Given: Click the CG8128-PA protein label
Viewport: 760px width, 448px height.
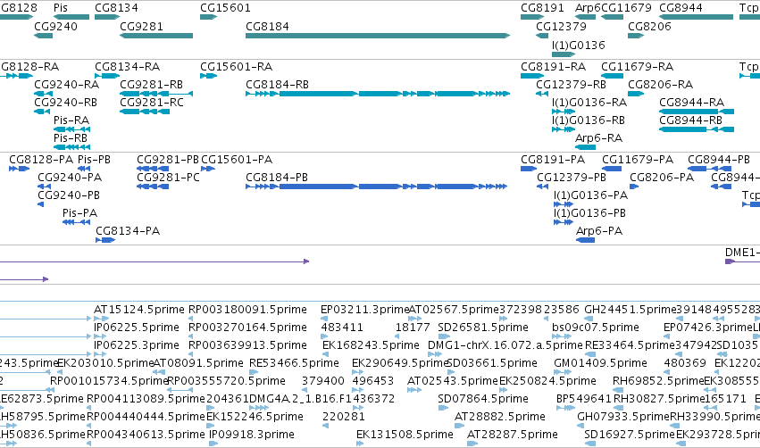Looking at the screenshot, I should [x=41, y=160].
